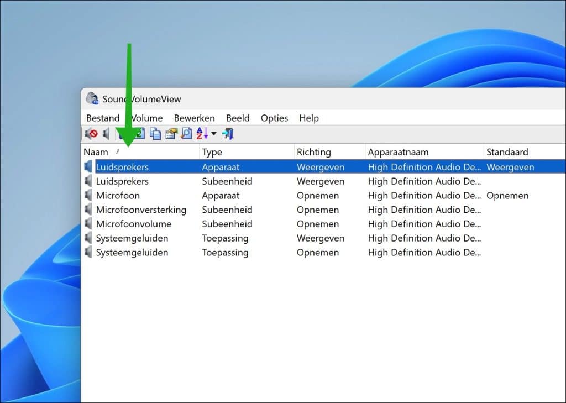
Task: Select the Microfoonversterking row name
Action: click(141, 210)
